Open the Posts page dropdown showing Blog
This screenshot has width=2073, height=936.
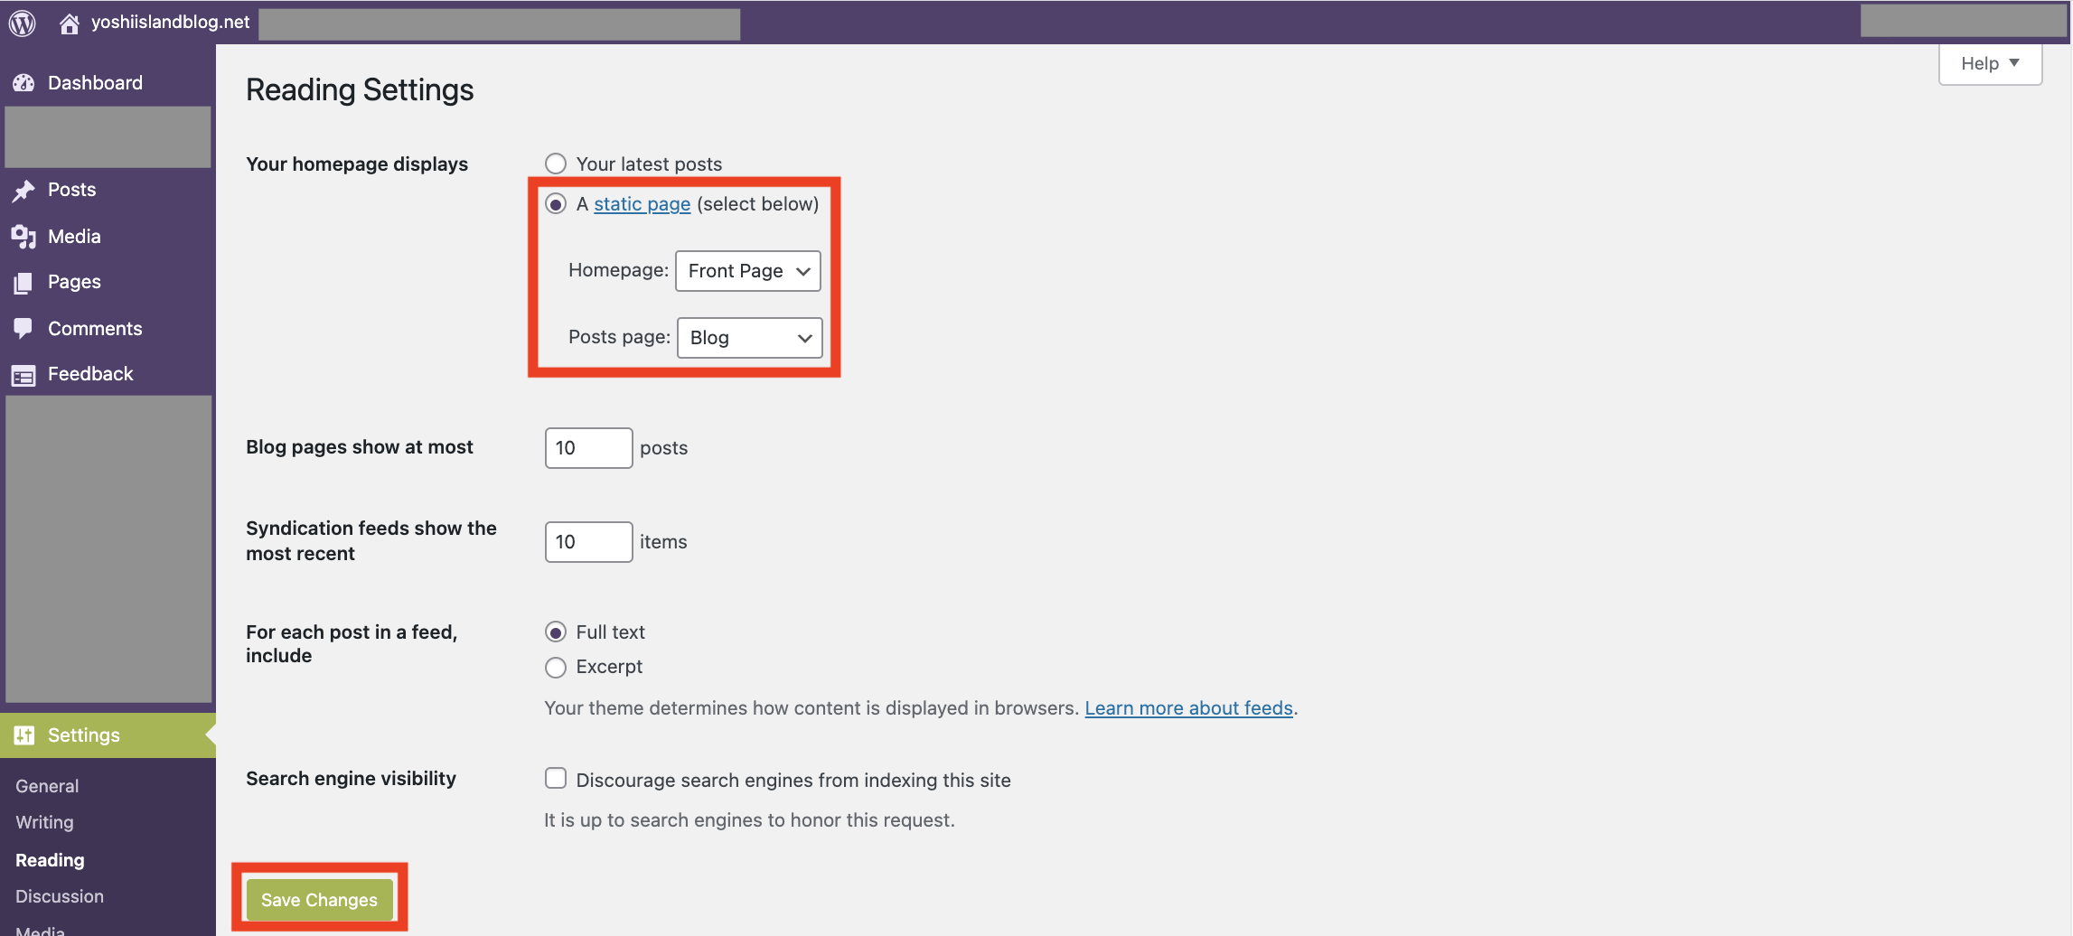750,338
